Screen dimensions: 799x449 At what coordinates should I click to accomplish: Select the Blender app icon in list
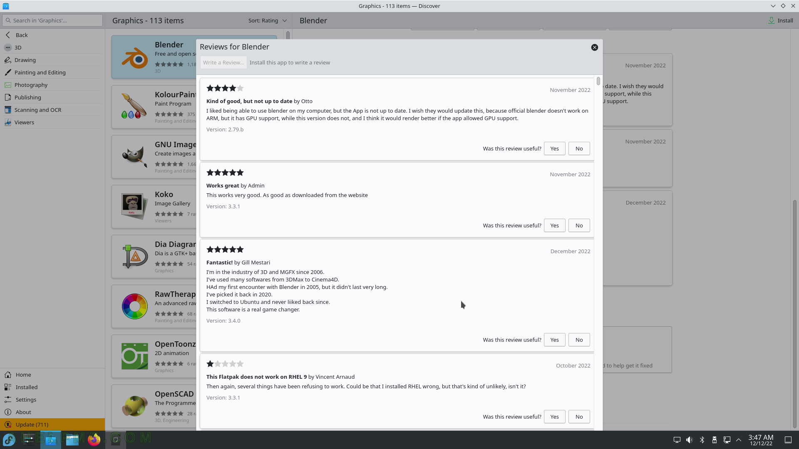[134, 57]
